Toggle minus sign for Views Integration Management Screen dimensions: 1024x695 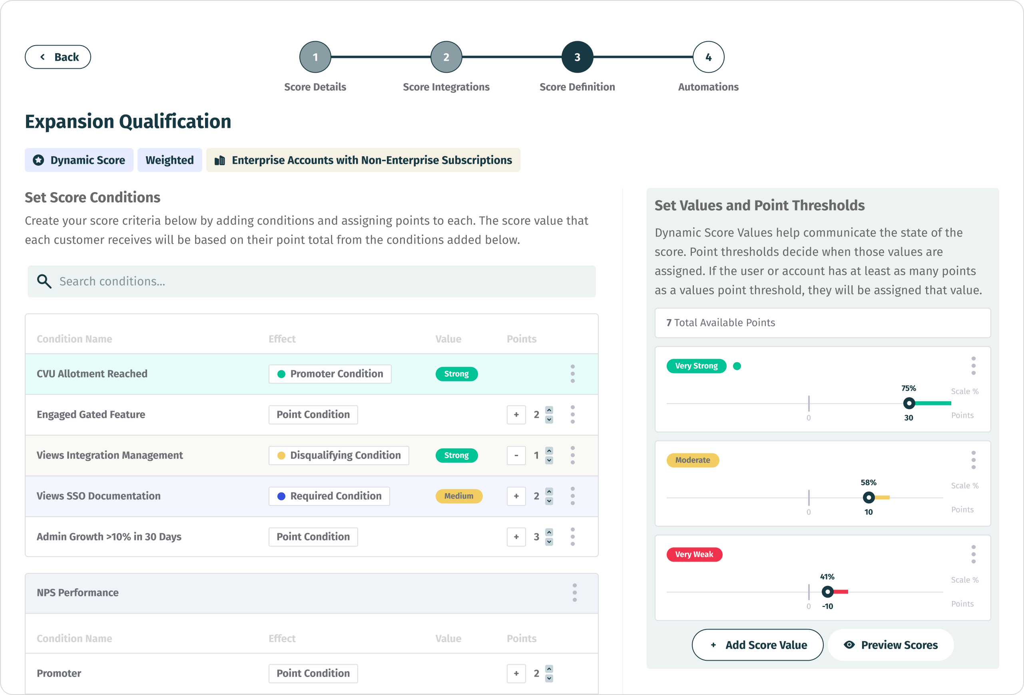[516, 455]
